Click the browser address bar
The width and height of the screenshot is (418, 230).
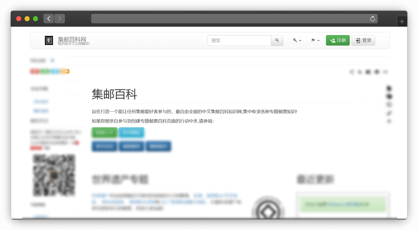click(x=234, y=19)
